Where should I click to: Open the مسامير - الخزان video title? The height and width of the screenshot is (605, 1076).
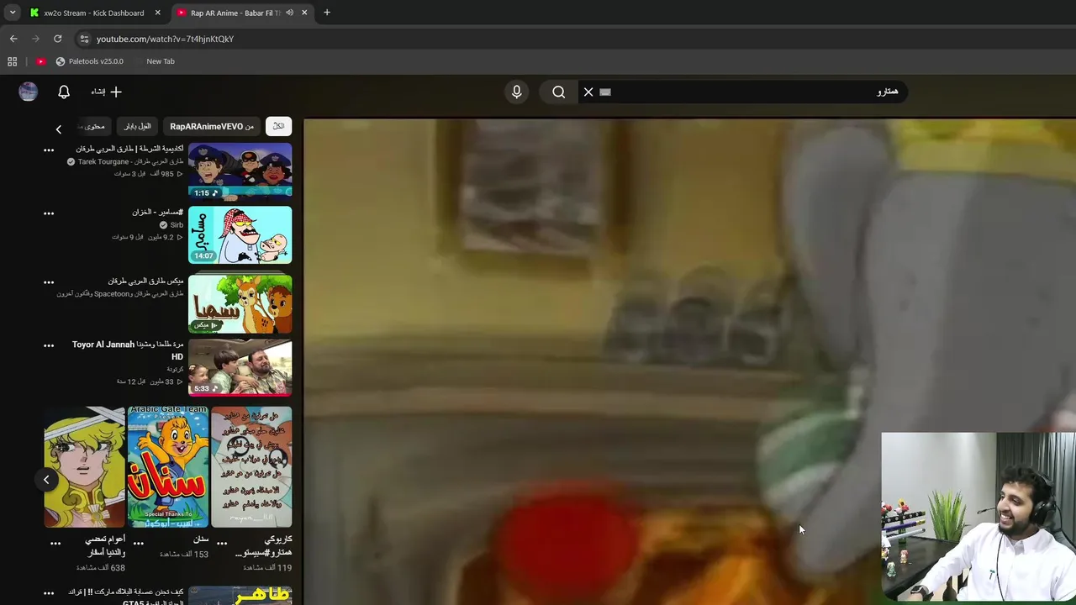(x=157, y=212)
